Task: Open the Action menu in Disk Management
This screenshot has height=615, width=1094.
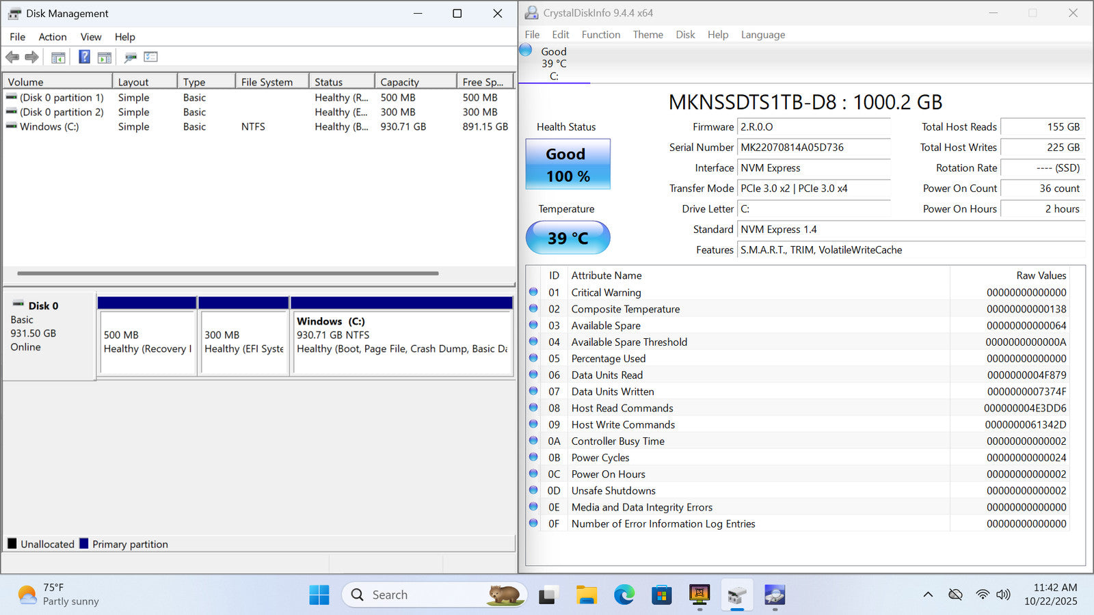Action: pos(53,37)
